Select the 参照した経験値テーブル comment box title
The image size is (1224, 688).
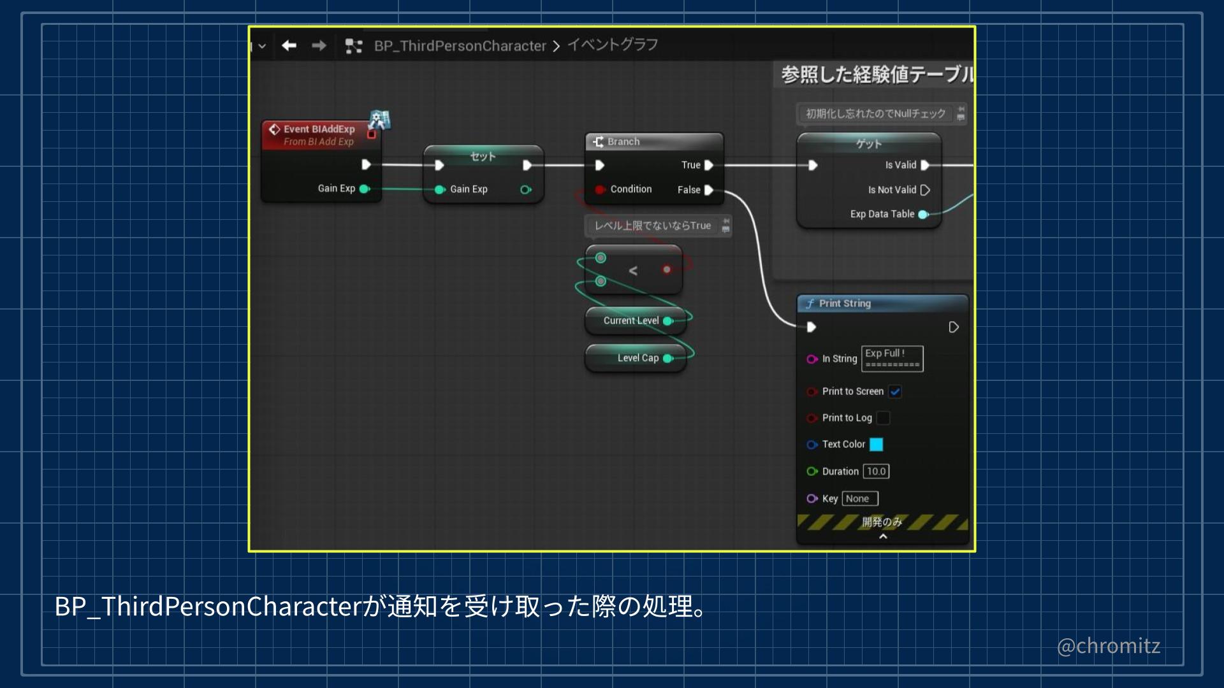pyautogui.click(x=877, y=75)
